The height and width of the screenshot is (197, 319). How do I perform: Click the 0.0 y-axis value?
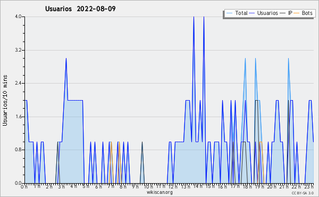[19, 183]
